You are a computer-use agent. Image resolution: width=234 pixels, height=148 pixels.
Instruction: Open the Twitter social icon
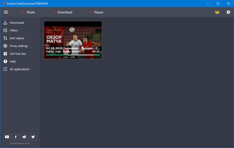tap(33, 137)
